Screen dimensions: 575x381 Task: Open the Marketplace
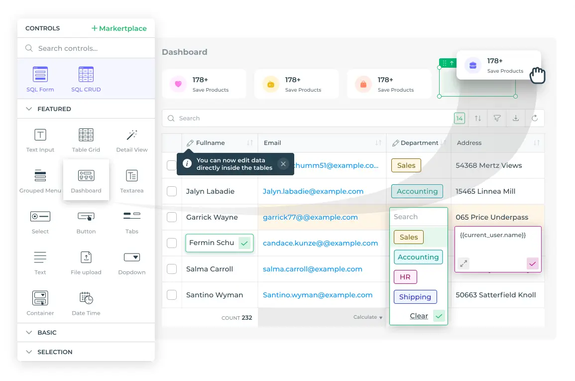click(119, 28)
